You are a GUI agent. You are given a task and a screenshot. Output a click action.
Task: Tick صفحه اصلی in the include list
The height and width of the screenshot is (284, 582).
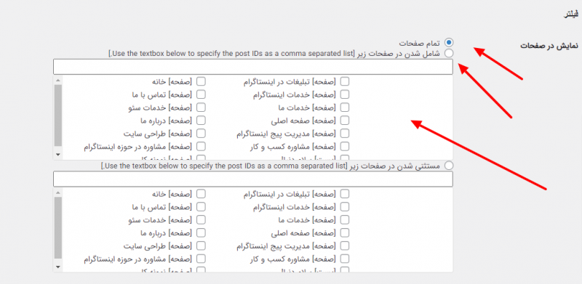click(x=344, y=120)
